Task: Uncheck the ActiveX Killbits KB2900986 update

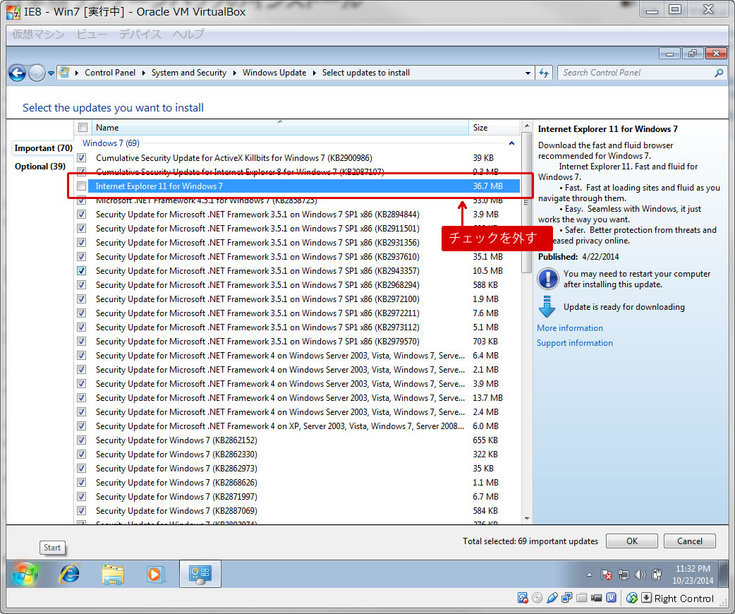Action: [82, 157]
